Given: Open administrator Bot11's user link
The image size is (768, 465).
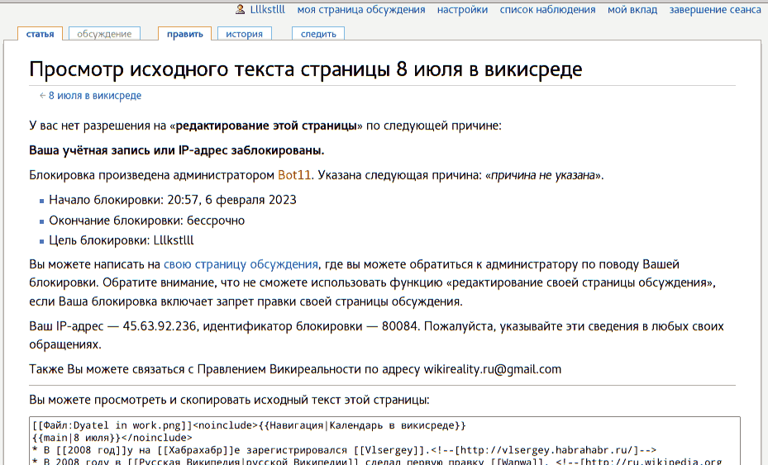Looking at the screenshot, I should point(294,175).
